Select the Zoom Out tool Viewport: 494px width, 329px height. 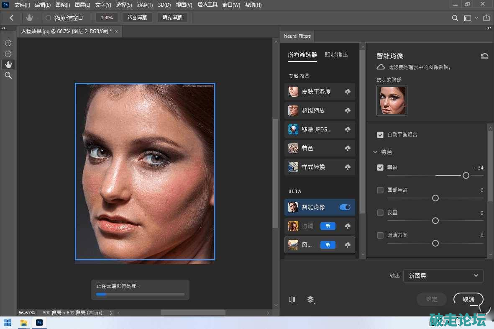(8, 54)
